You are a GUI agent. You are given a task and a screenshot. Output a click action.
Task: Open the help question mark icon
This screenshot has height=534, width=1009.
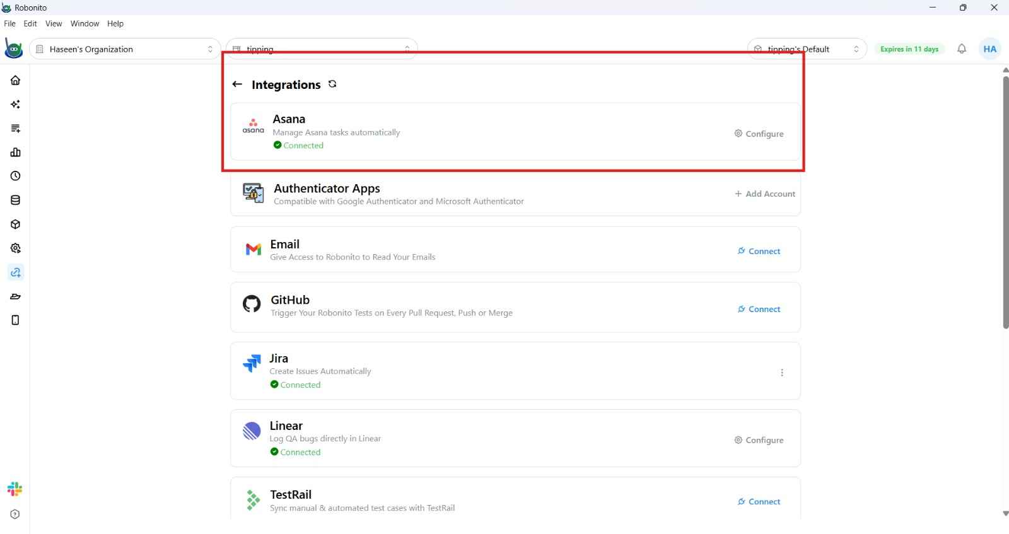(16, 514)
